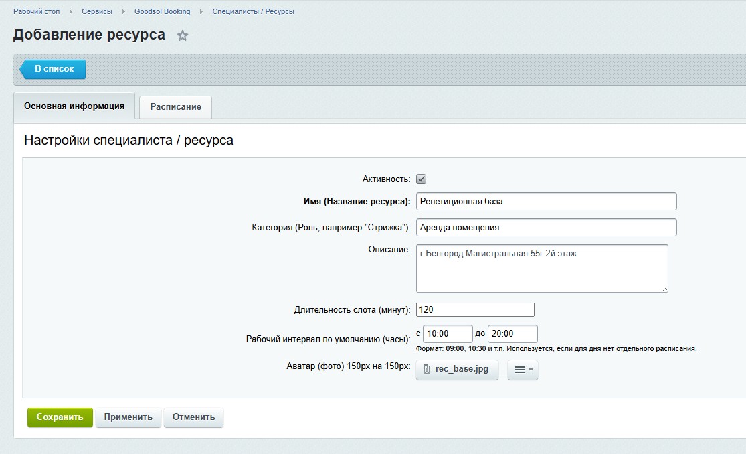The width and height of the screenshot is (746, 454).
Task: Save resource with Сохранить button
Action: click(60, 417)
